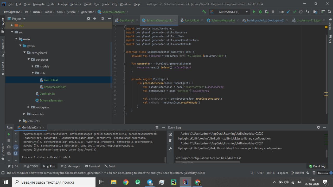Select ResourcesUtils.kt in project tree

click(x=55, y=87)
